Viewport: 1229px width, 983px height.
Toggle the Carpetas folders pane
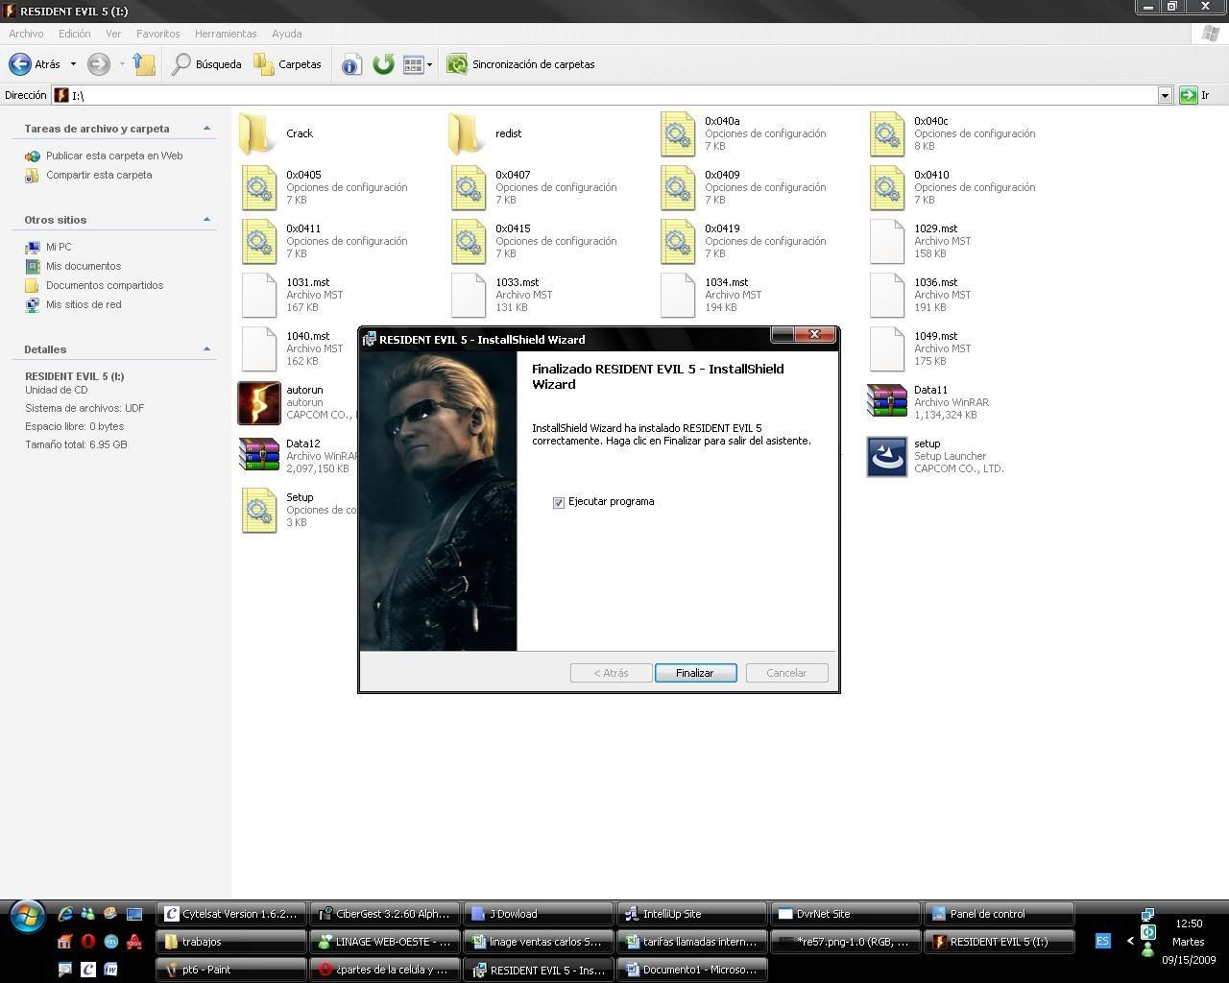[x=287, y=64]
